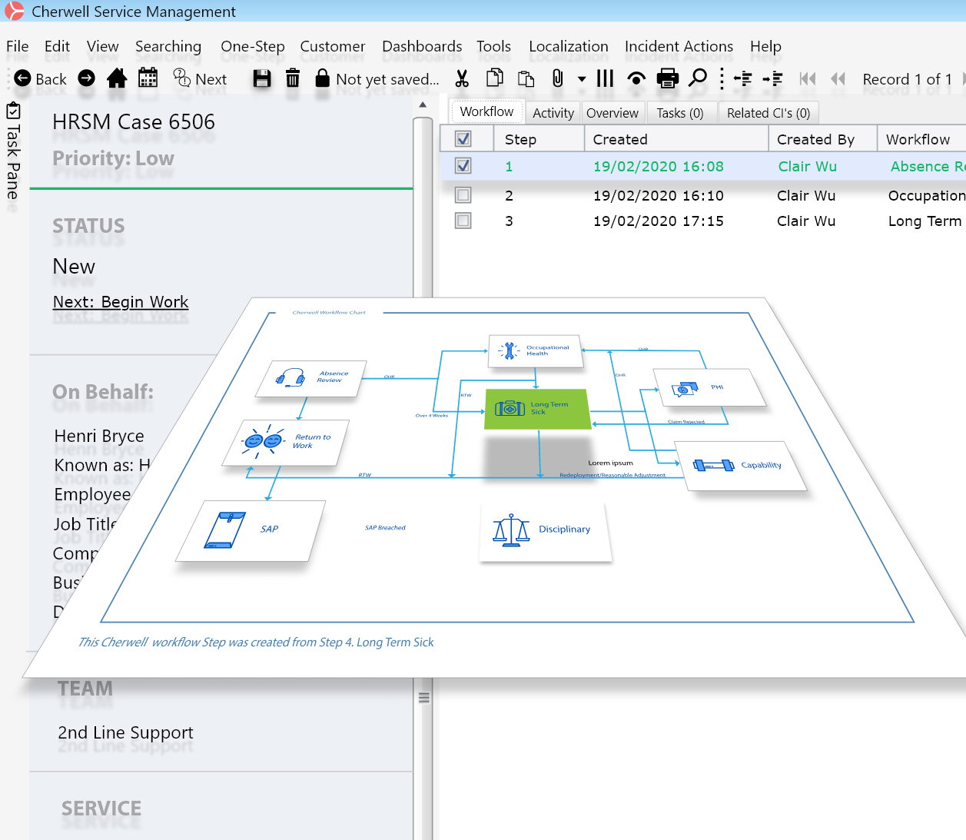Click the Print icon in toolbar
Screen dimensions: 966x840
point(668,78)
